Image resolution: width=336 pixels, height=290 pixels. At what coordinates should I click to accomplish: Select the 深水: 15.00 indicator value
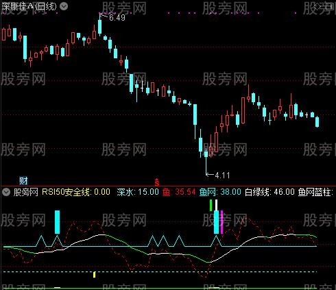(138, 192)
